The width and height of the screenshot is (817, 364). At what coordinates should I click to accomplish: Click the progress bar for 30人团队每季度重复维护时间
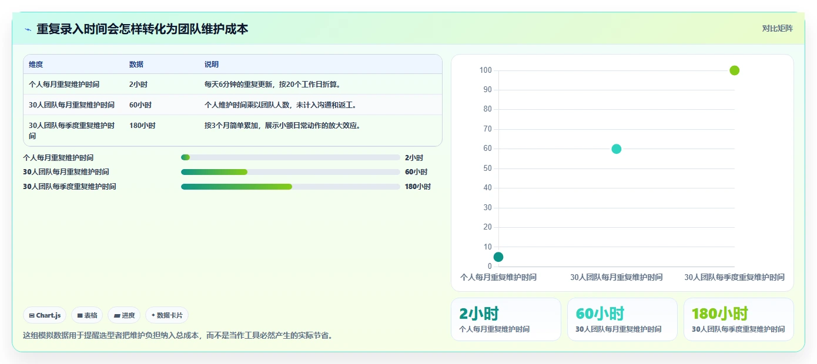tap(290, 187)
